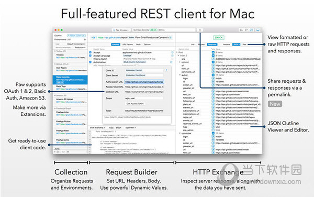Select the Amazon S3 Upload request
314x197 pixels.
70,101
